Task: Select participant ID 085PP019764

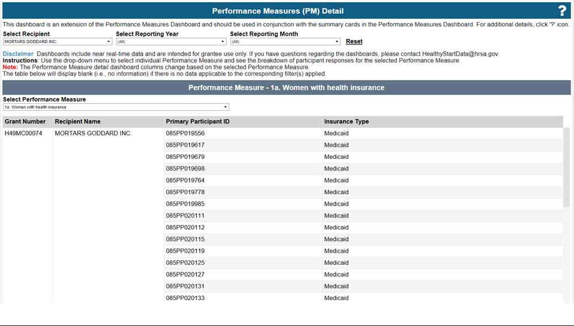Action: 185,180
